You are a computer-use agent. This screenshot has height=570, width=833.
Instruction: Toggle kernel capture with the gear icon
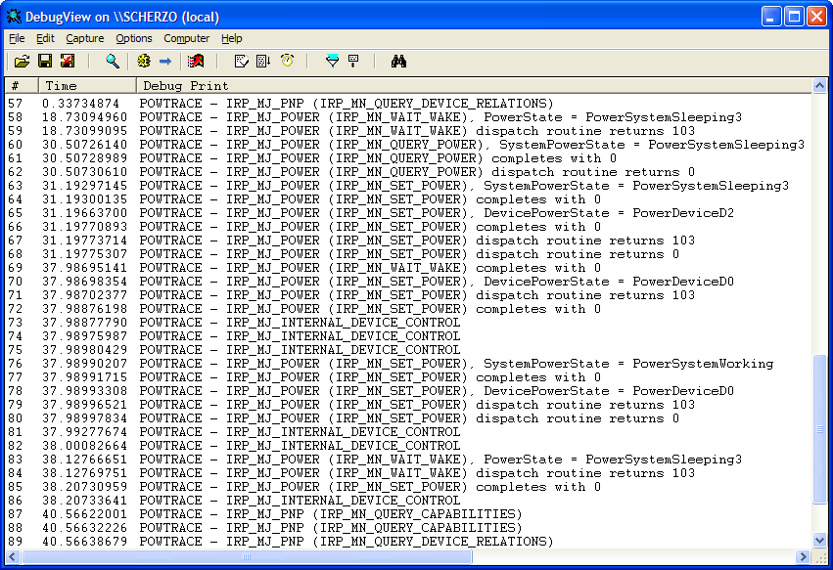tap(144, 62)
